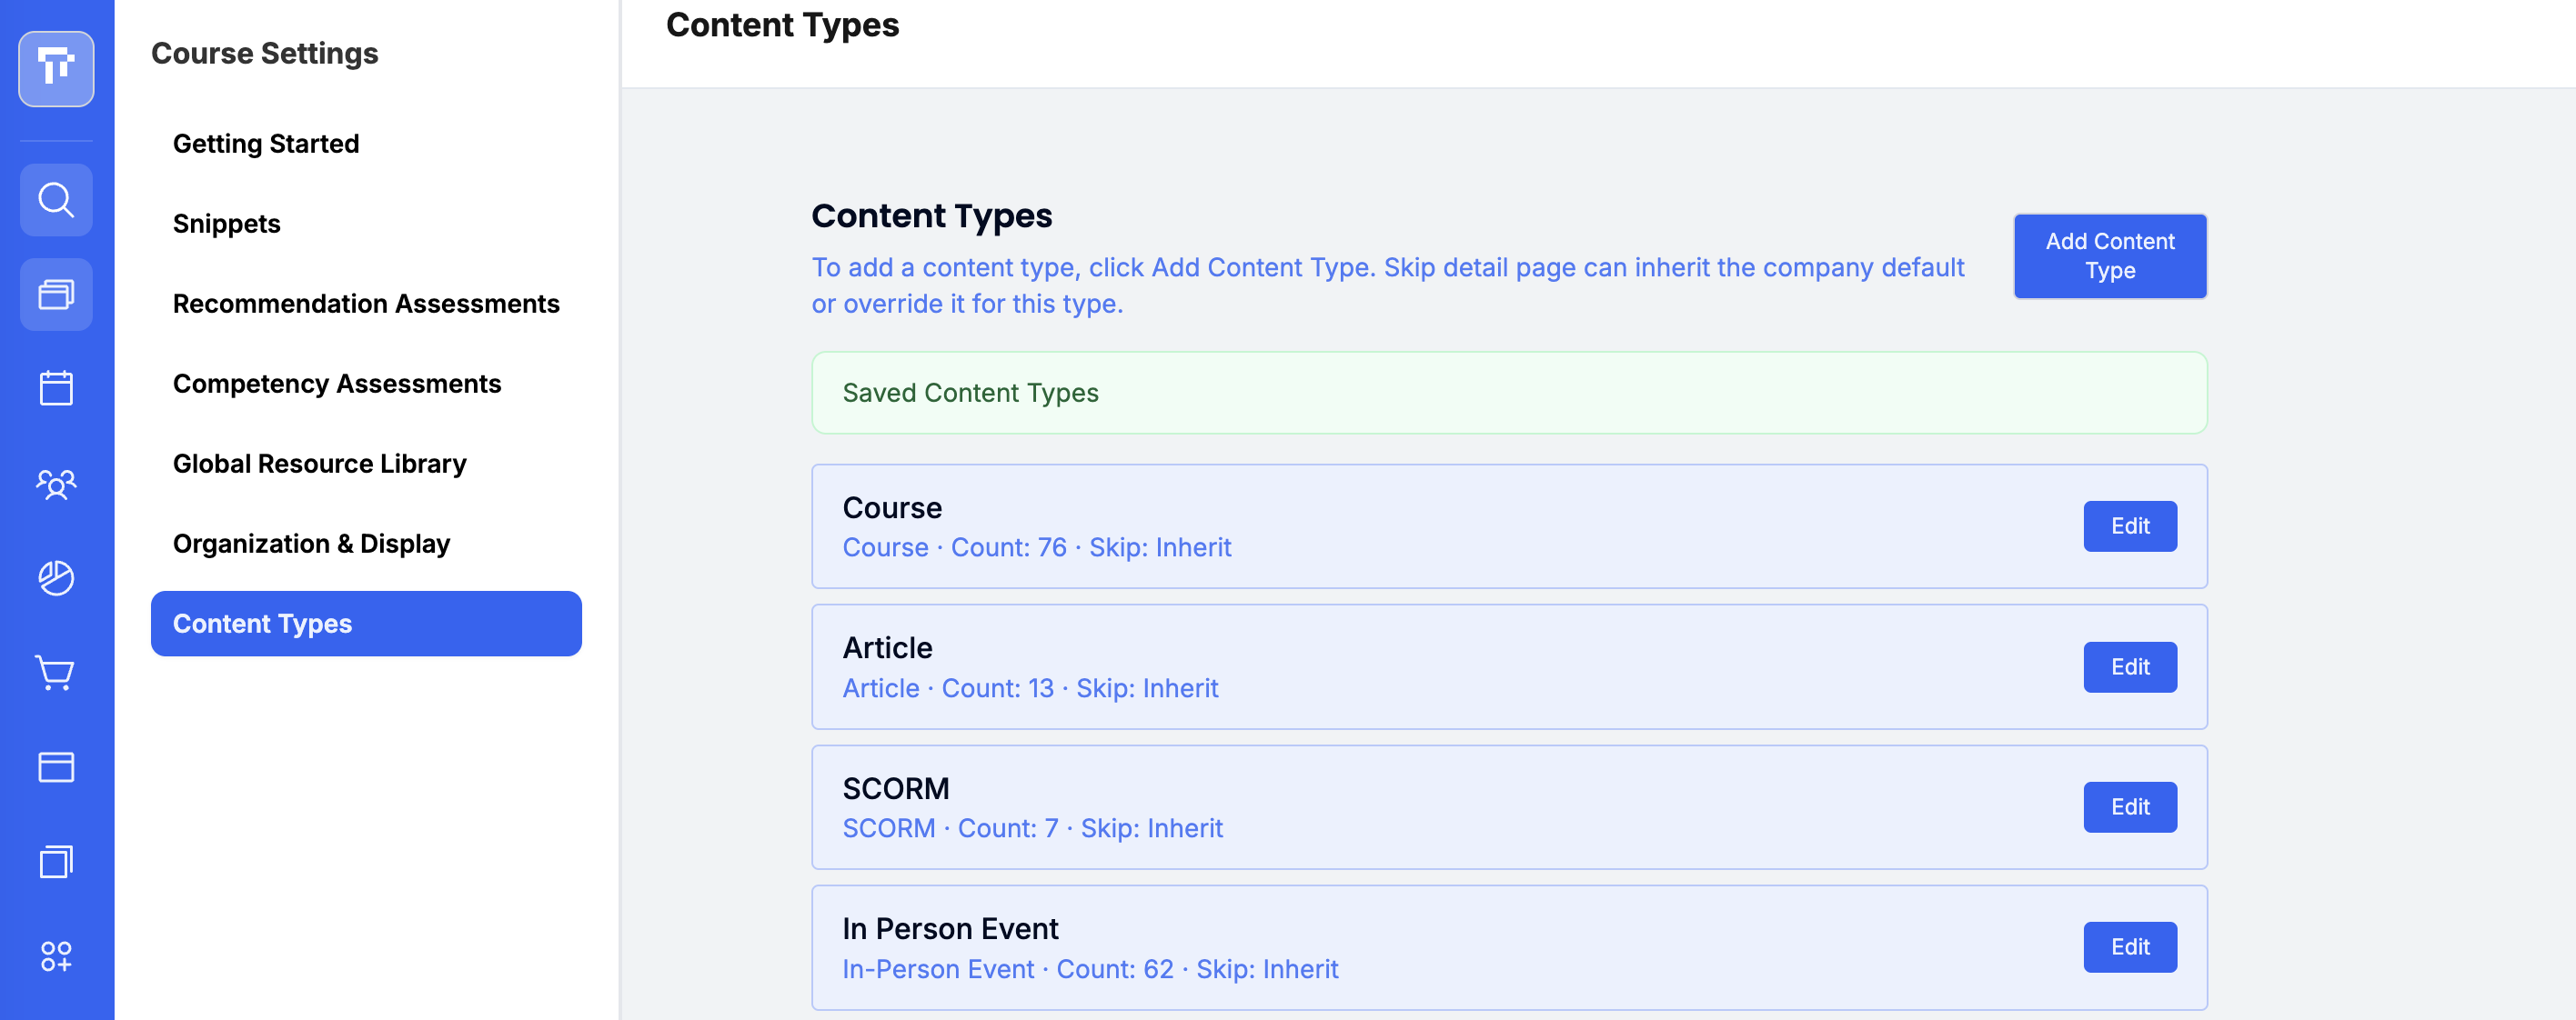Click 'In-Person Event · Count: 62' text
Viewport: 2576px width, 1020px height.
(x=1008, y=969)
